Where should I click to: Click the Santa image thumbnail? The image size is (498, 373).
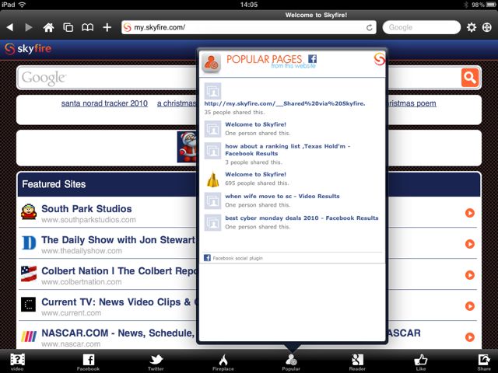pos(187,147)
